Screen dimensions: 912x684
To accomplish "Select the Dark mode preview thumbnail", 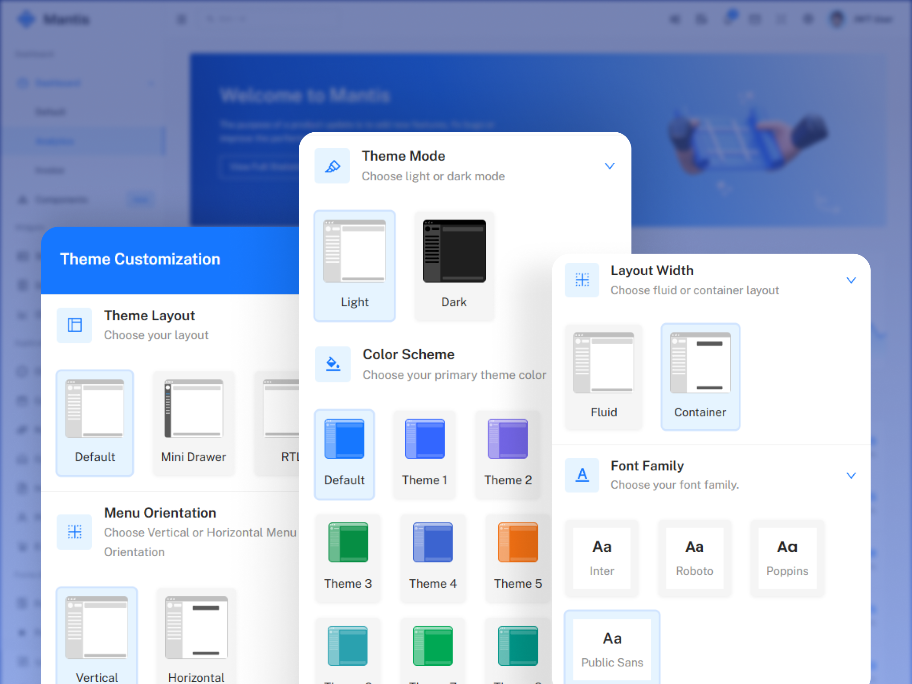I will (454, 252).
